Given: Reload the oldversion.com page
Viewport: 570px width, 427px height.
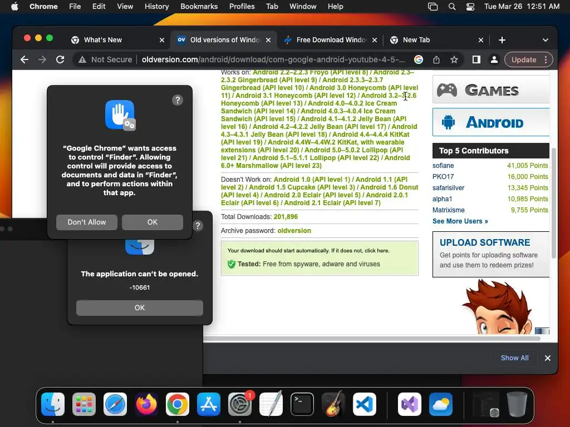Looking at the screenshot, I should [60, 59].
